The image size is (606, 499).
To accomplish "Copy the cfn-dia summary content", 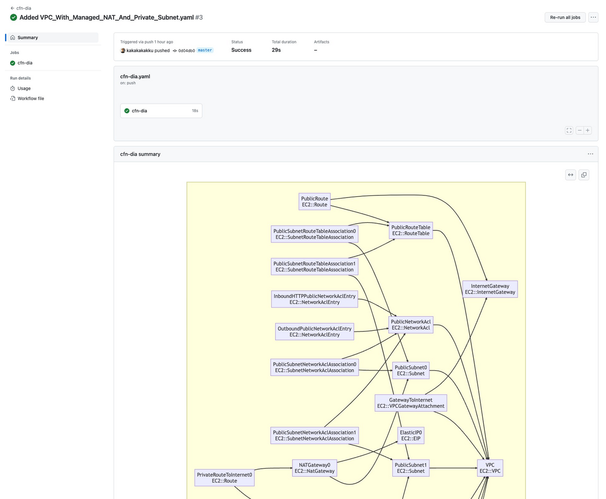I will click(584, 174).
